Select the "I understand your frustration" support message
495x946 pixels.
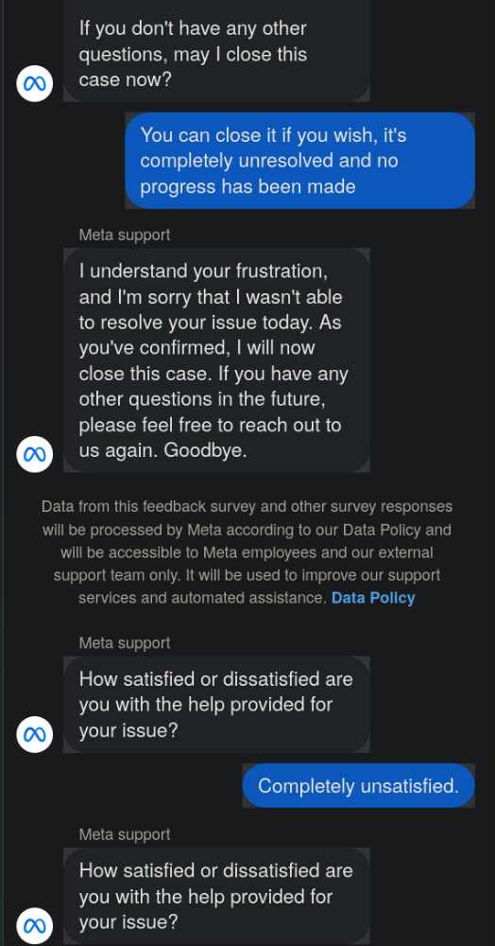click(x=216, y=360)
